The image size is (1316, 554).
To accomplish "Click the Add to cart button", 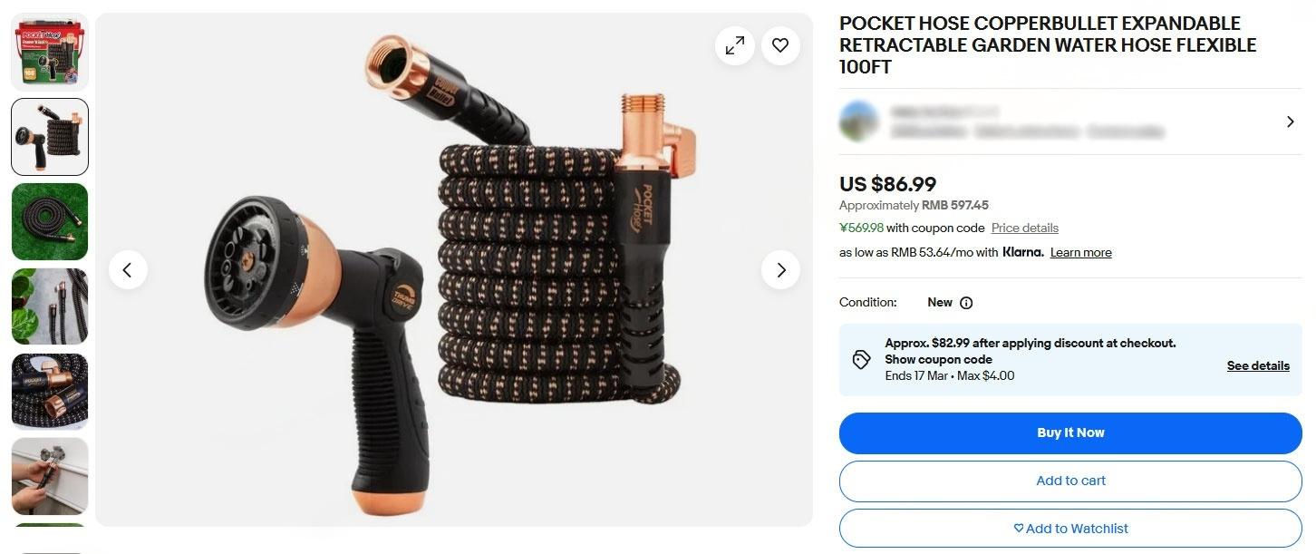I will tap(1070, 481).
